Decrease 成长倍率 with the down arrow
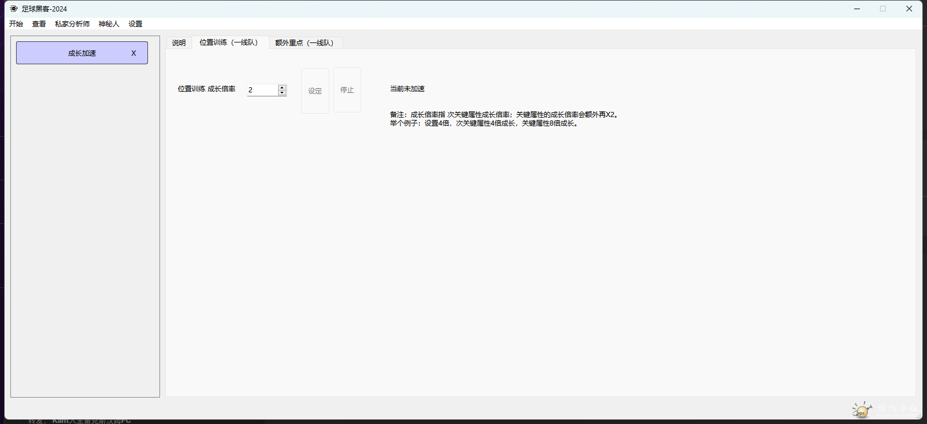Screen dimensions: 927x424 pyautogui.click(x=282, y=93)
